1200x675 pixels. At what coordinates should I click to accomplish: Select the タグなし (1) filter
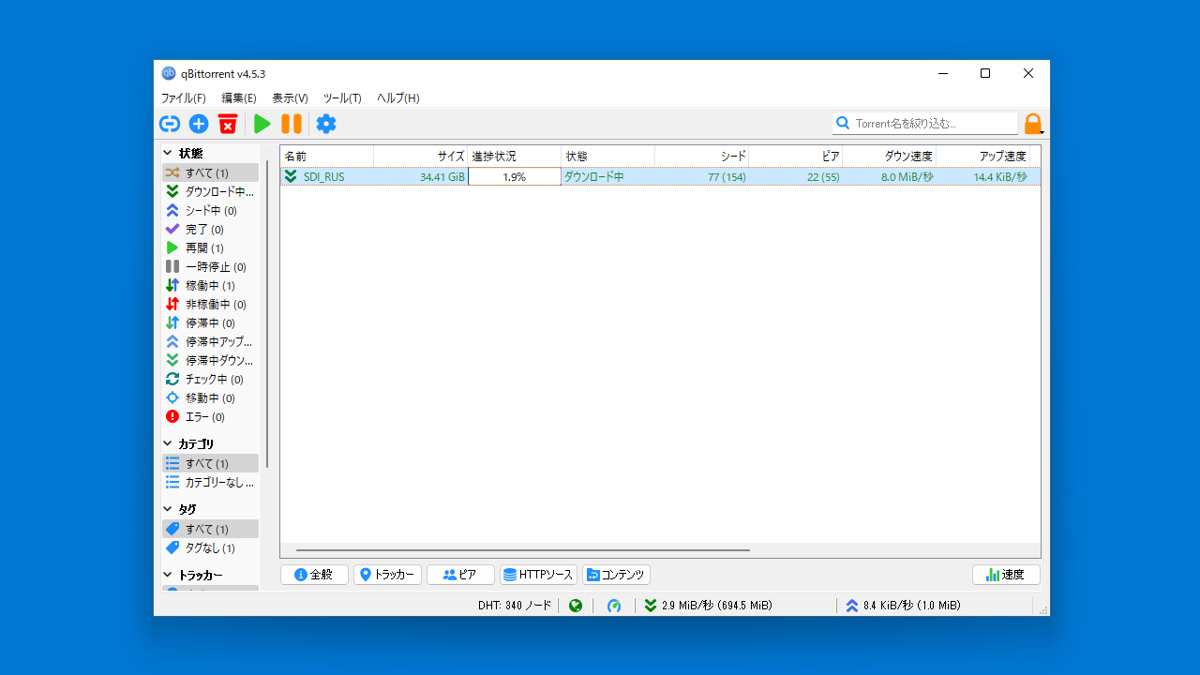[x=210, y=547]
